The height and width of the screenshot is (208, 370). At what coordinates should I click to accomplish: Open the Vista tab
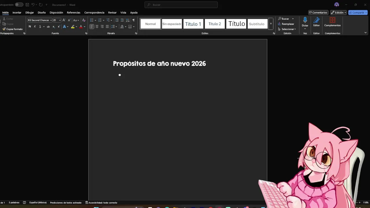(123, 12)
